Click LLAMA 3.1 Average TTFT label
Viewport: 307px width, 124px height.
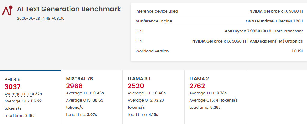pos(141,93)
